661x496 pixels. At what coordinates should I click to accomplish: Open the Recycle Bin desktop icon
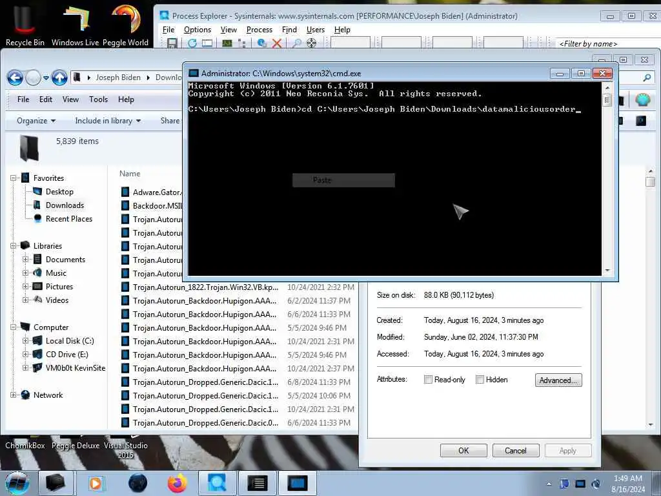click(x=25, y=24)
